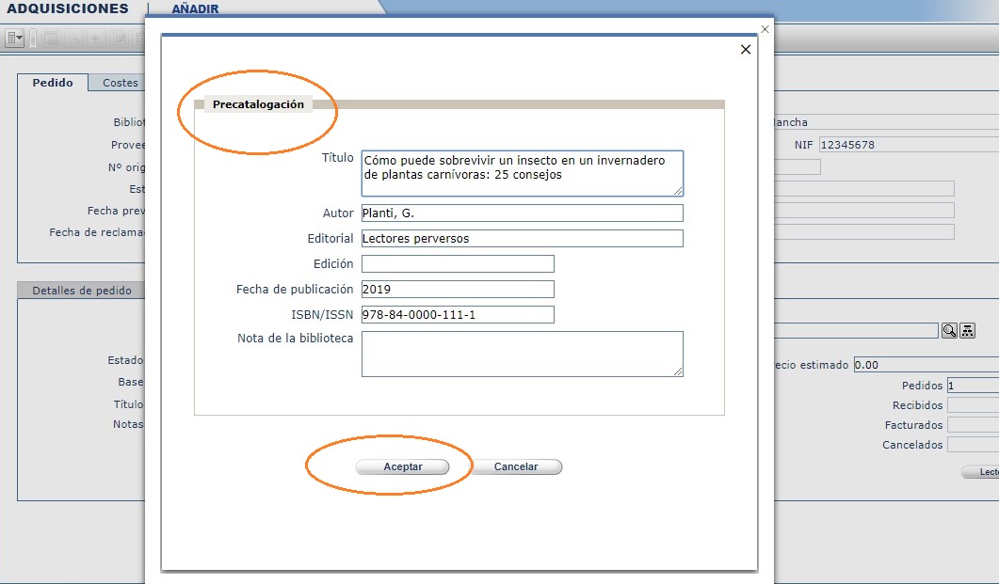This screenshot has width=999, height=584.
Task: Select the ISBN/ISSN input field
Action: coord(458,315)
